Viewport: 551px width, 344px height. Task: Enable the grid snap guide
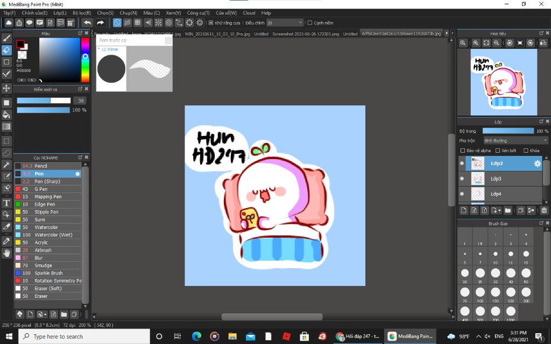click(138, 23)
